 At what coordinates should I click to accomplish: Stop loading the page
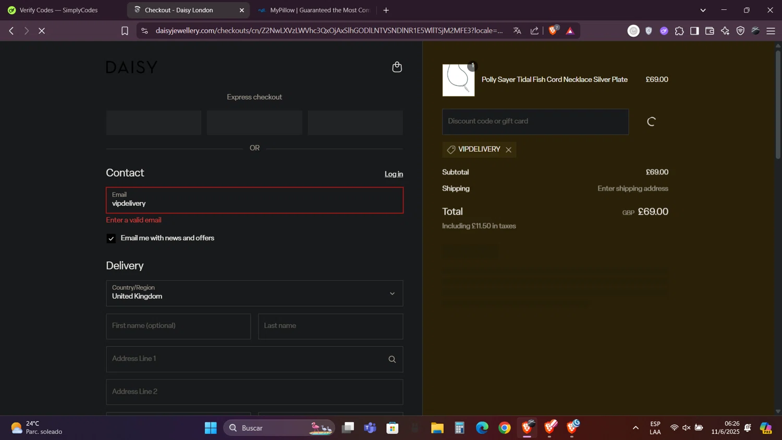point(42,31)
